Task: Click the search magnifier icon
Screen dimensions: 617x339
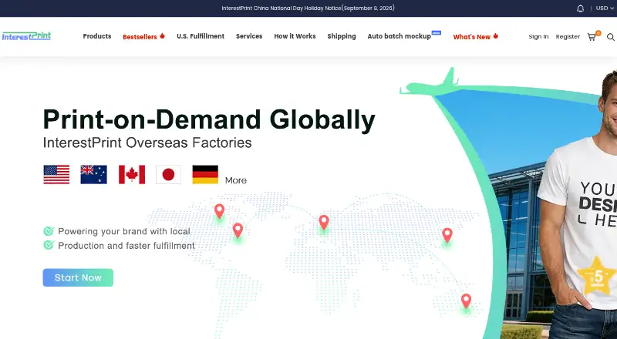Action: pyautogui.click(x=610, y=37)
